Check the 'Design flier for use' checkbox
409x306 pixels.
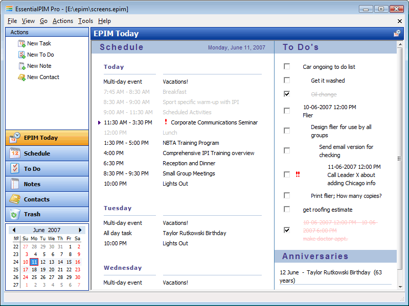point(287,131)
